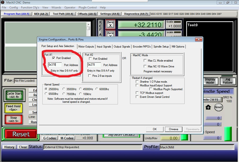Click the Display Mode button
The width and height of the screenshot is (239, 162).
210,81
